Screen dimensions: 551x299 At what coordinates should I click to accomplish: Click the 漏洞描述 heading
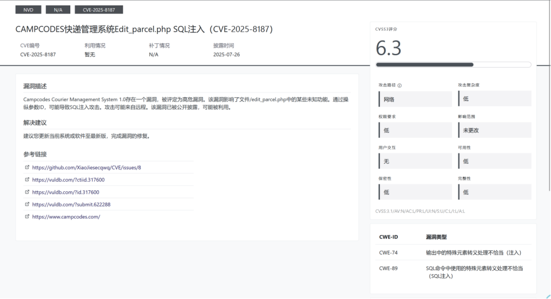(x=35, y=86)
